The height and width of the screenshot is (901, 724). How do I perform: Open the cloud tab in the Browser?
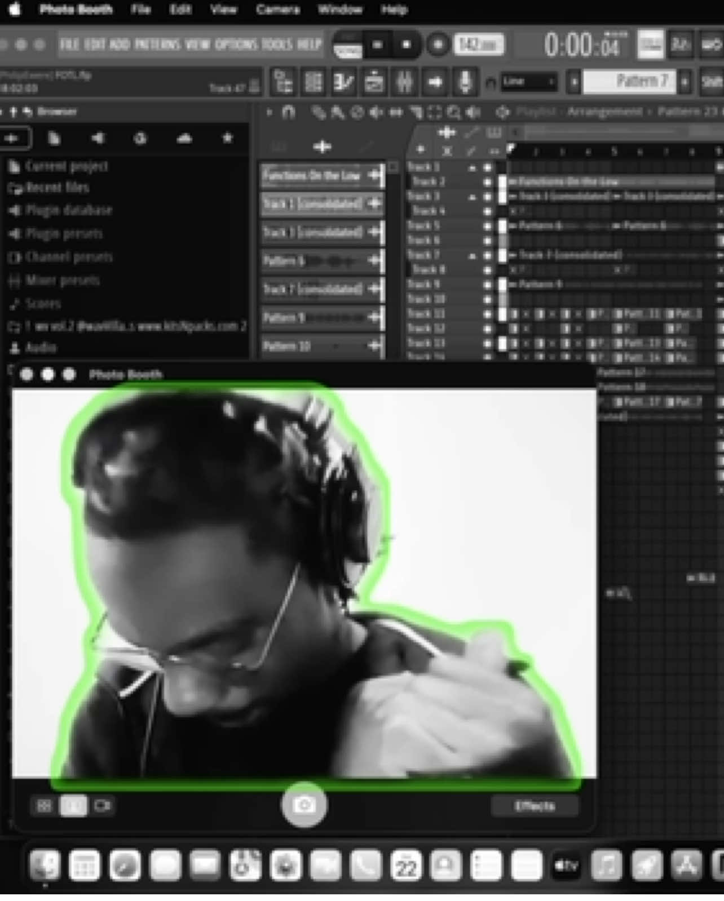click(184, 138)
